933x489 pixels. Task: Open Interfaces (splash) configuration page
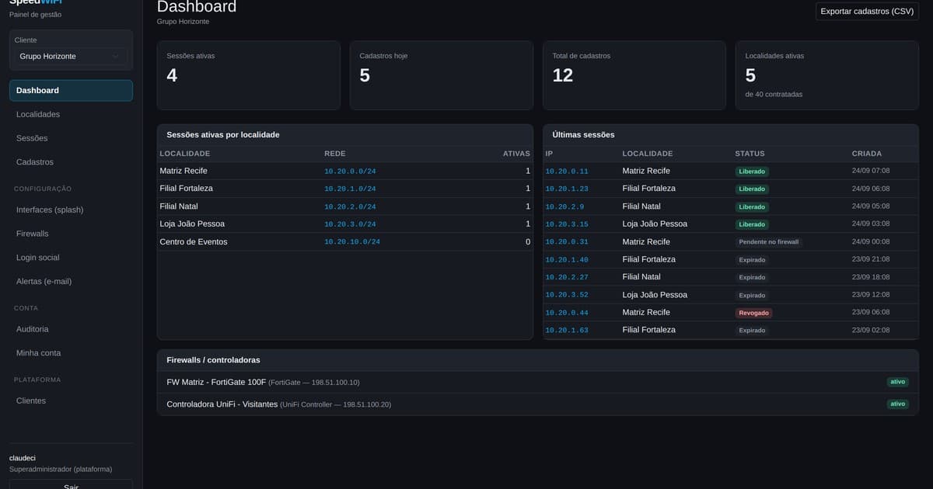coord(71,210)
